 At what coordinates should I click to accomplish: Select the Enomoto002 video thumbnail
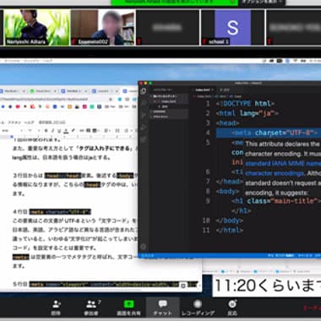(102, 27)
